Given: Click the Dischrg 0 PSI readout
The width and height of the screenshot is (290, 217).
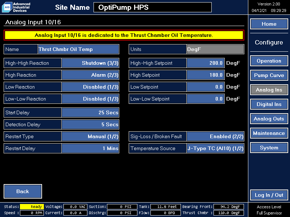Looking at the screenshot, I should pyautogui.click(x=122, y=213).
